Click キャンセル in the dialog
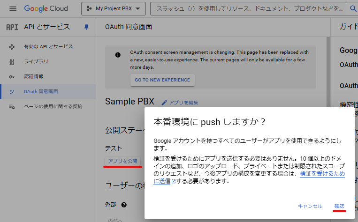Screen dimensions: 358x222 coord(310,206)
